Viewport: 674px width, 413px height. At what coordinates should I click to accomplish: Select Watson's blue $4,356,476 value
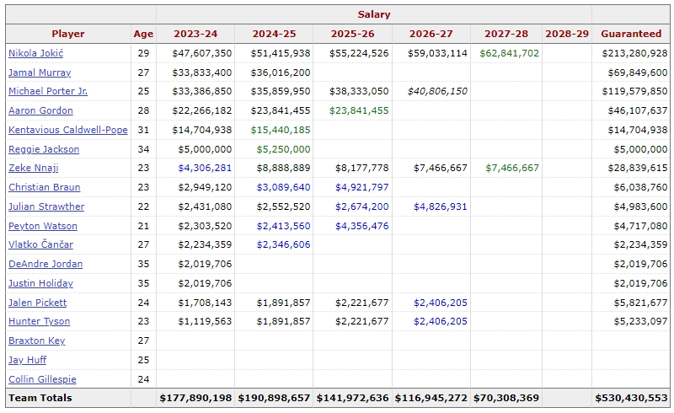[x=362, y=226]
